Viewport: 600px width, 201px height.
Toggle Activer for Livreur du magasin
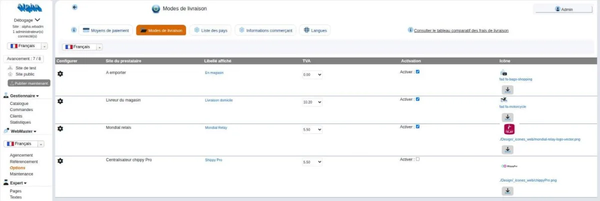tap(417, 99)
